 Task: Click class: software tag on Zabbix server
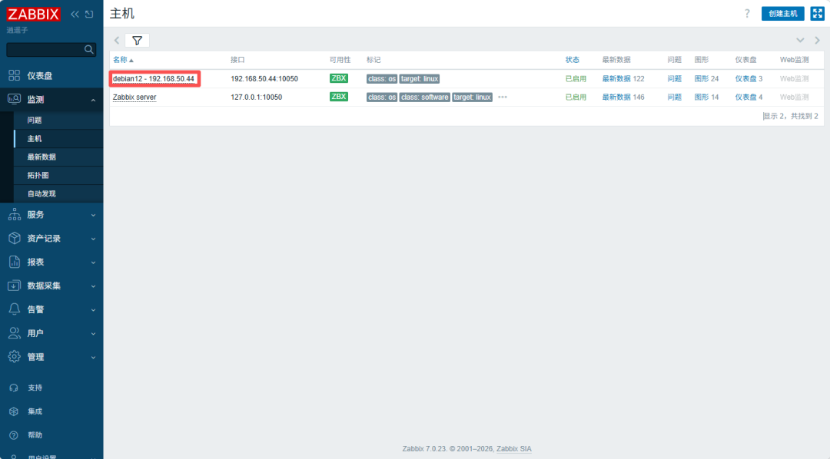click(424, 97)
